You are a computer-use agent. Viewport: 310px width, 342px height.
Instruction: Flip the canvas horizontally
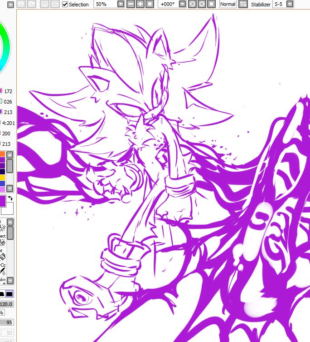pyautogui.click(x=243, y=4)
